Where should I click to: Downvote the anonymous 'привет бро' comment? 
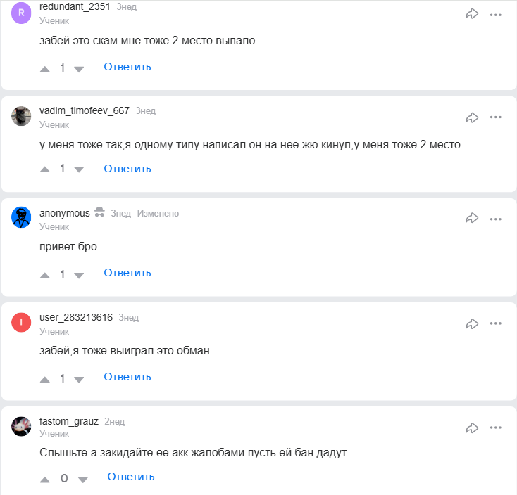coord(79,275)
